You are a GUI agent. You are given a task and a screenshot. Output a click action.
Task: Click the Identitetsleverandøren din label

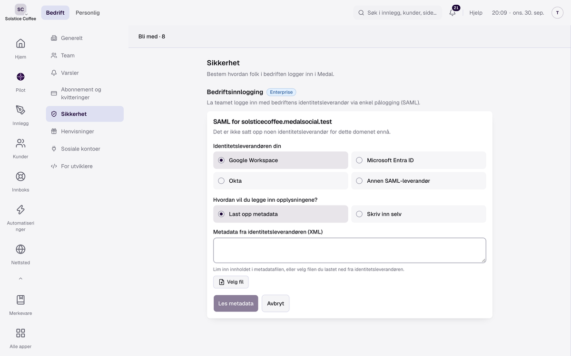pyautogui.click(x=247, y=146)
